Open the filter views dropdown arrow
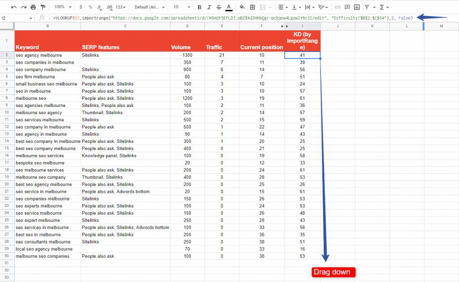 point(374,7)
